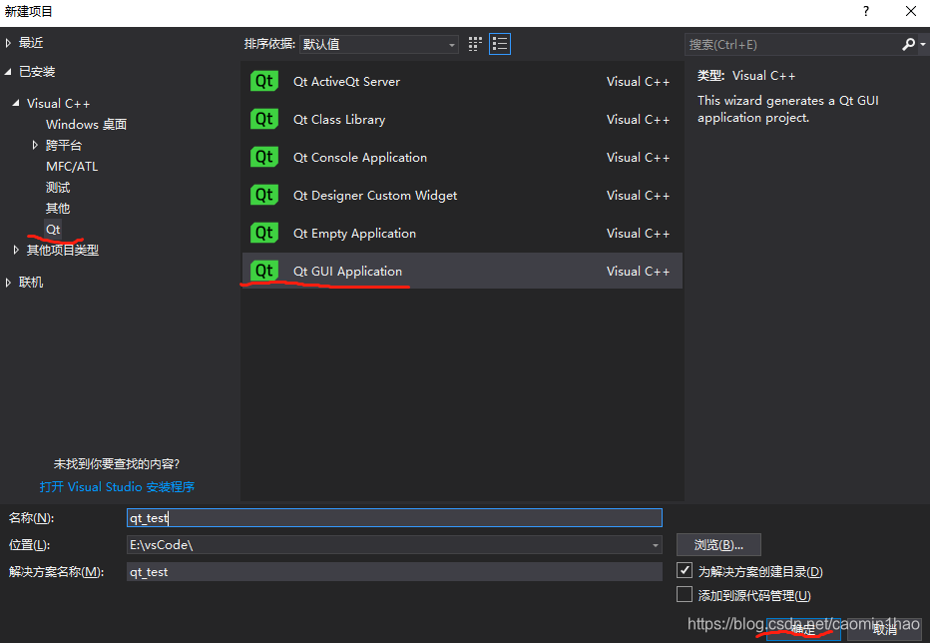This screenshot has height=643, width=930.
Task: Click the search magnifier icon
Action: coord(908,45)
